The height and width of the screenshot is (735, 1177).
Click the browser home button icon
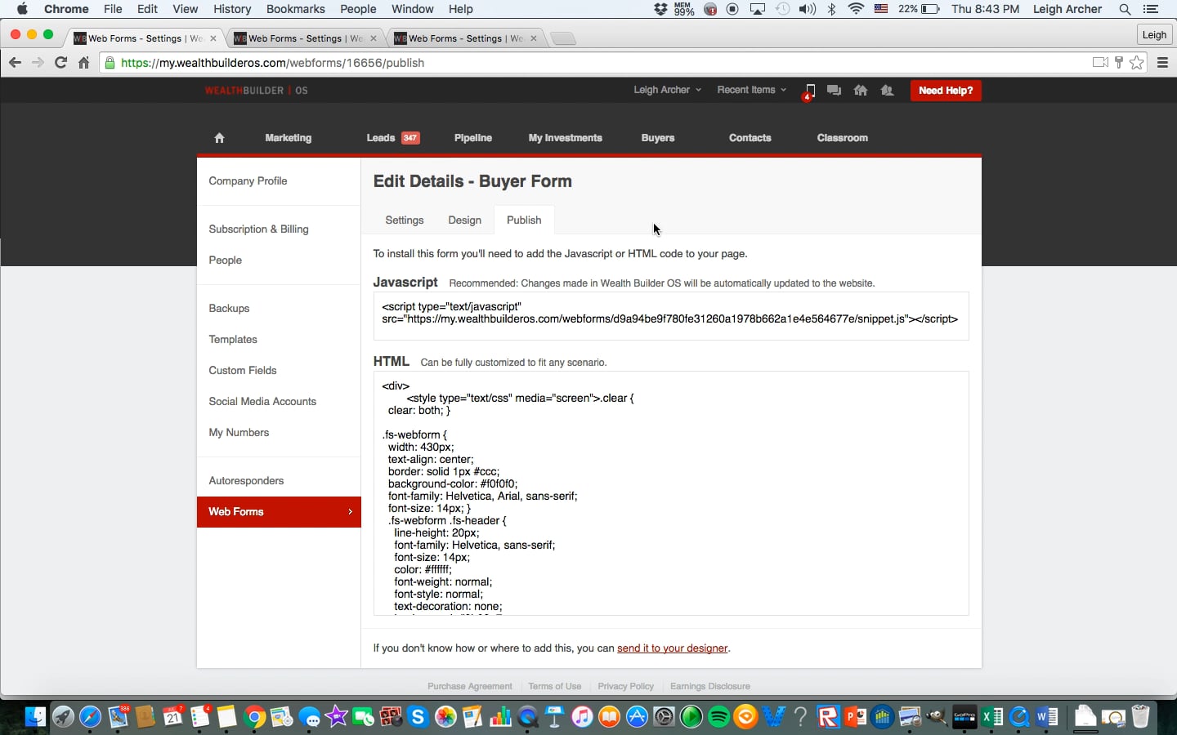tap(83, 63)
